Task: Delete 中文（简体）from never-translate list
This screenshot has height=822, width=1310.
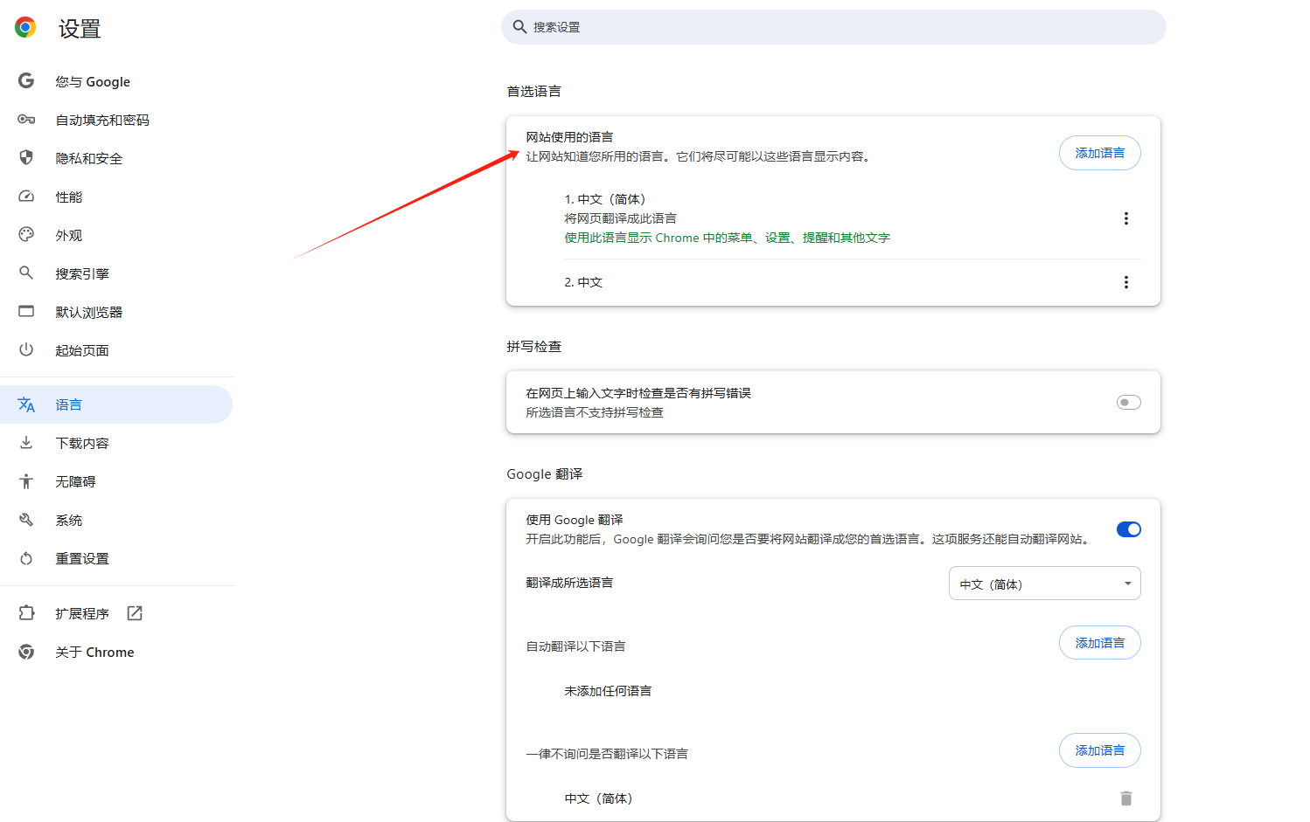Action: [x=1126, y=798]
